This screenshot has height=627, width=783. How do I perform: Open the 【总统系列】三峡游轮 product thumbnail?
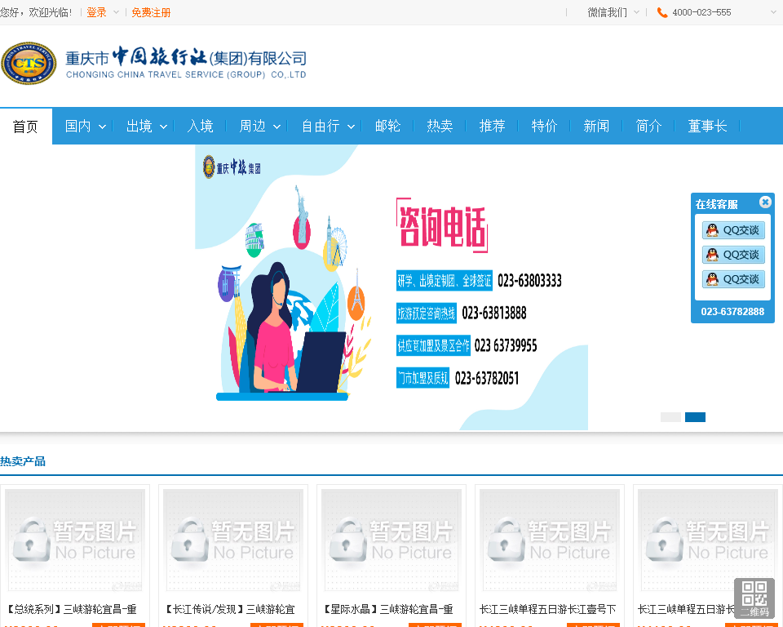pyautogui.click(x=75, y=540)
